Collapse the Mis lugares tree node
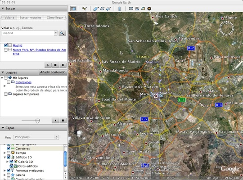This screenshot has height=180, width=243. [2, 78]
